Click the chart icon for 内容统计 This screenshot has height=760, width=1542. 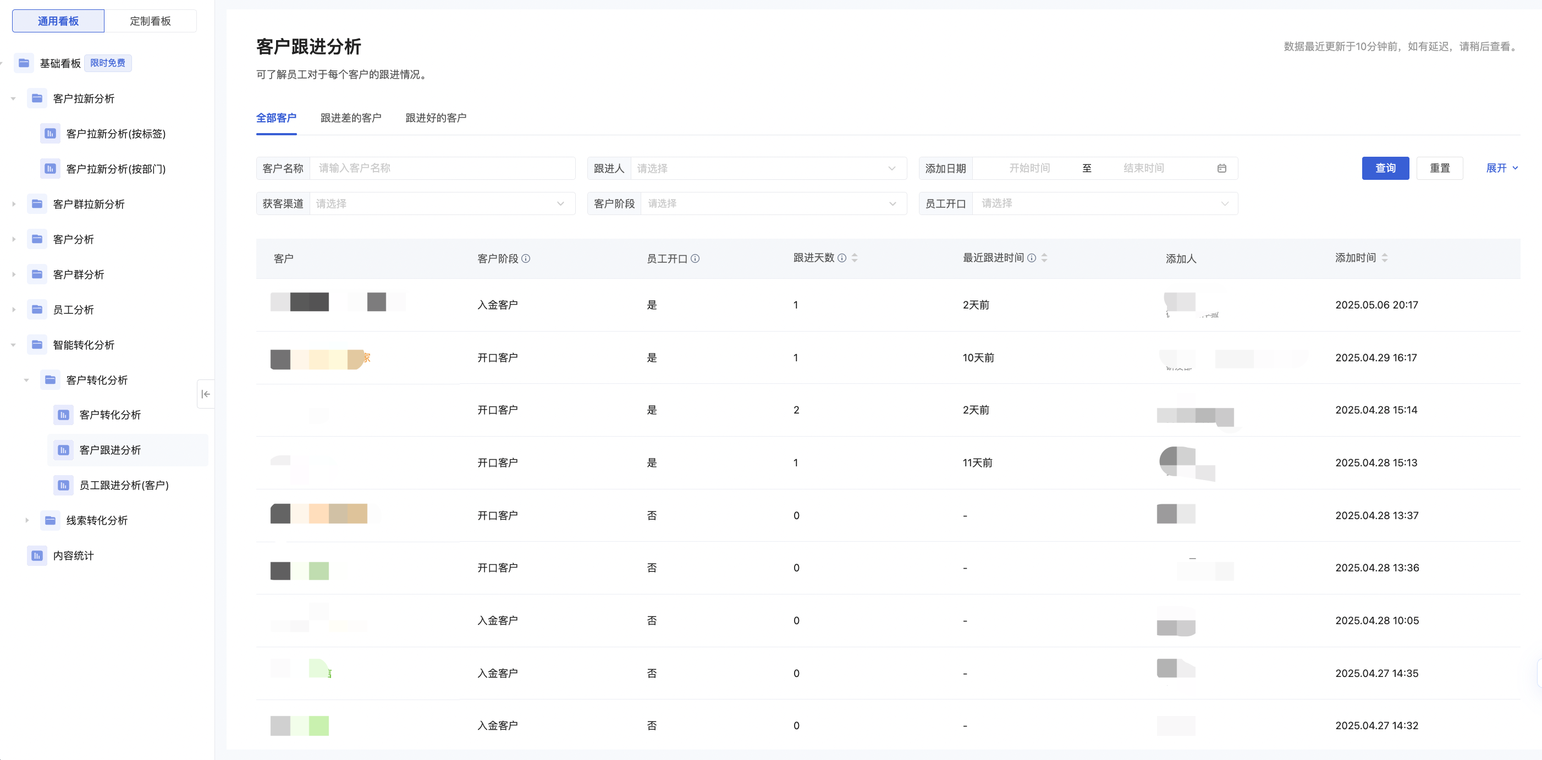point(37,555)
